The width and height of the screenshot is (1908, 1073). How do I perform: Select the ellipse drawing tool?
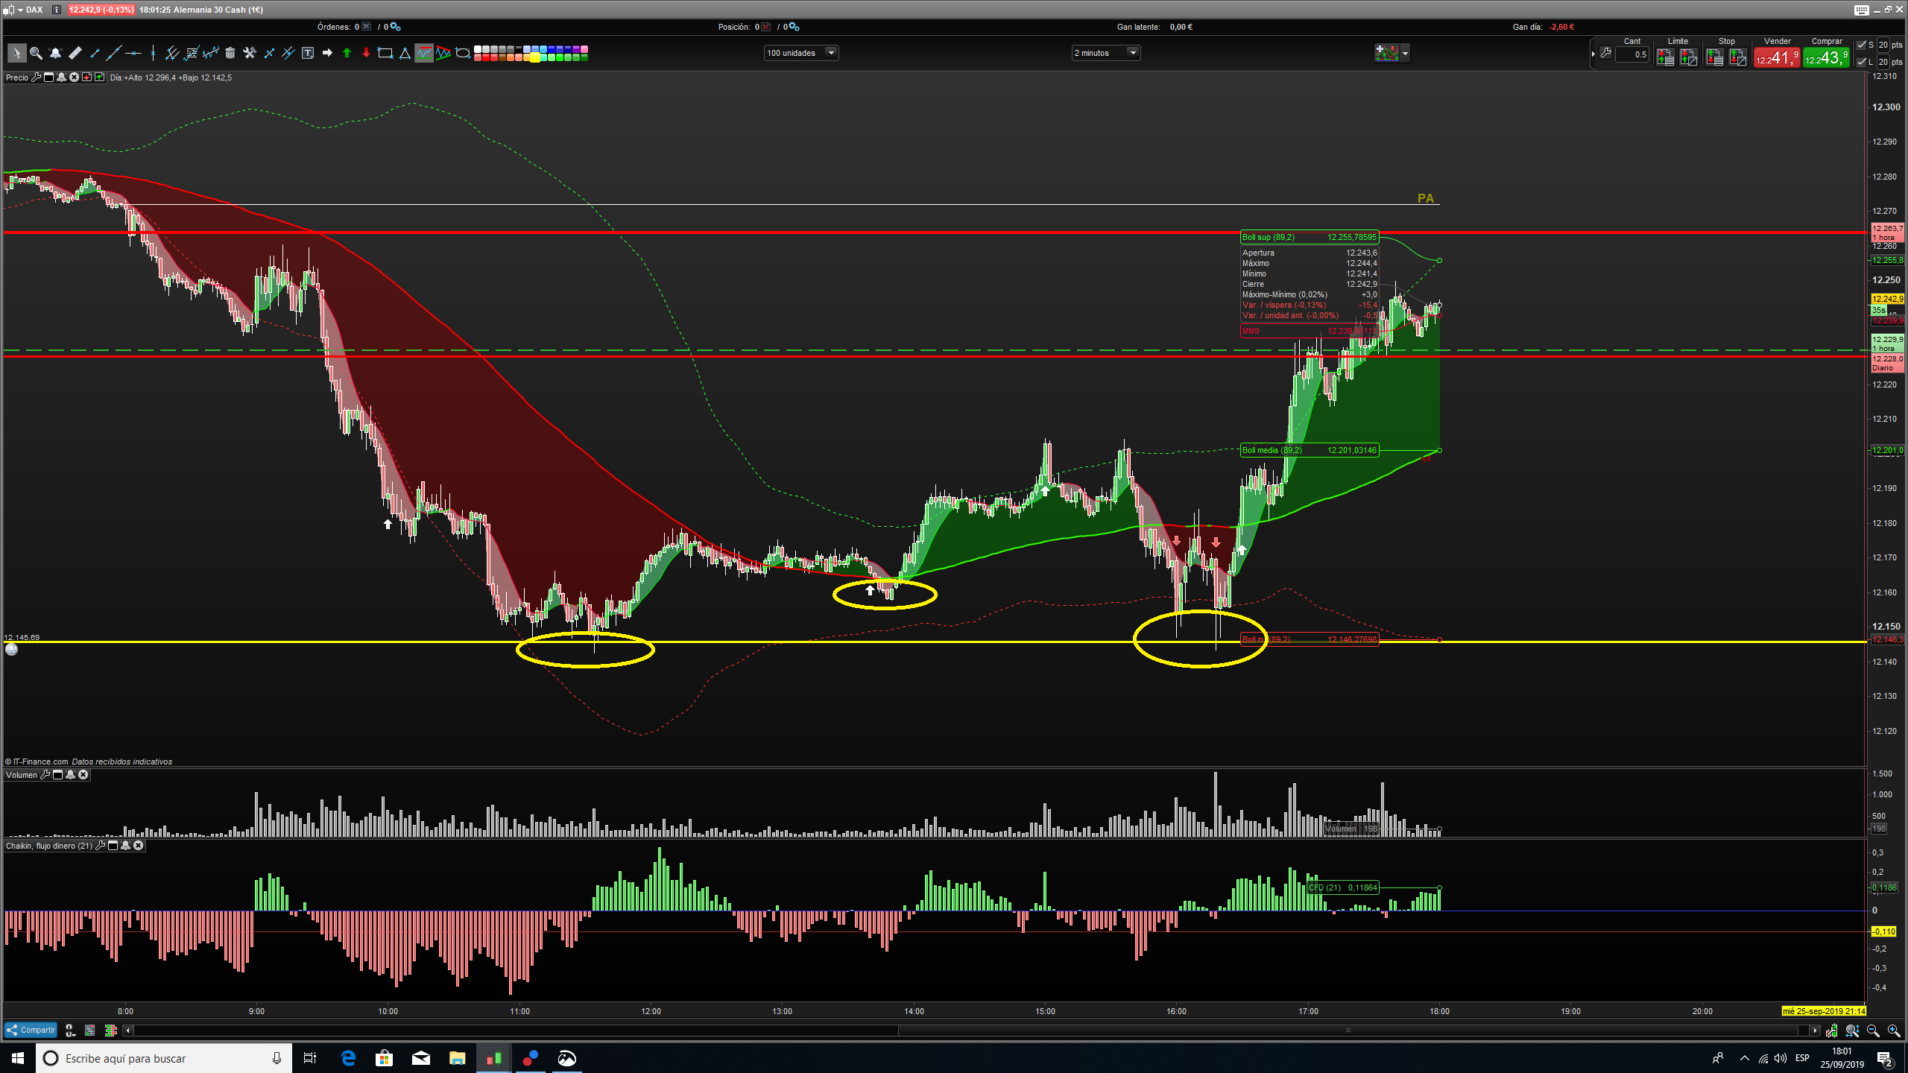(x=463, y=53)
